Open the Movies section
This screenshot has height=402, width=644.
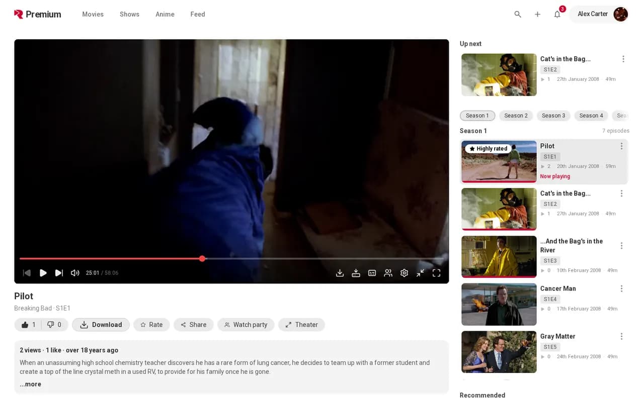93,14
